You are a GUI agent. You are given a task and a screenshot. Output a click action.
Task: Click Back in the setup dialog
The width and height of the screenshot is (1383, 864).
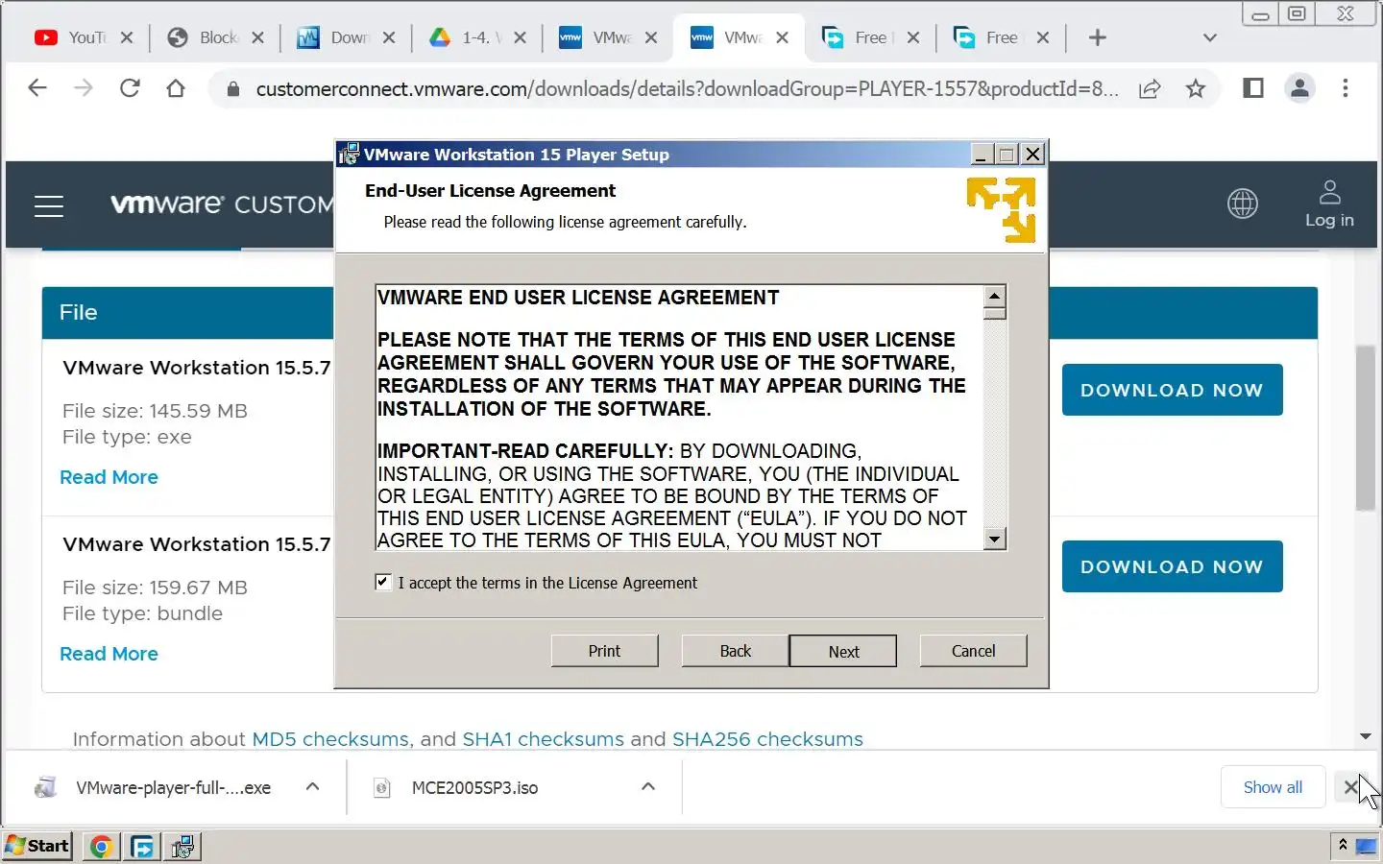[x=736, y=651]
